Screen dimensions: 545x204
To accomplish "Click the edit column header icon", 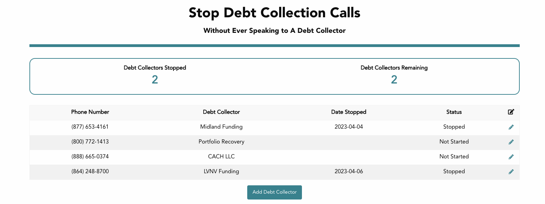I will click(511, 112).
